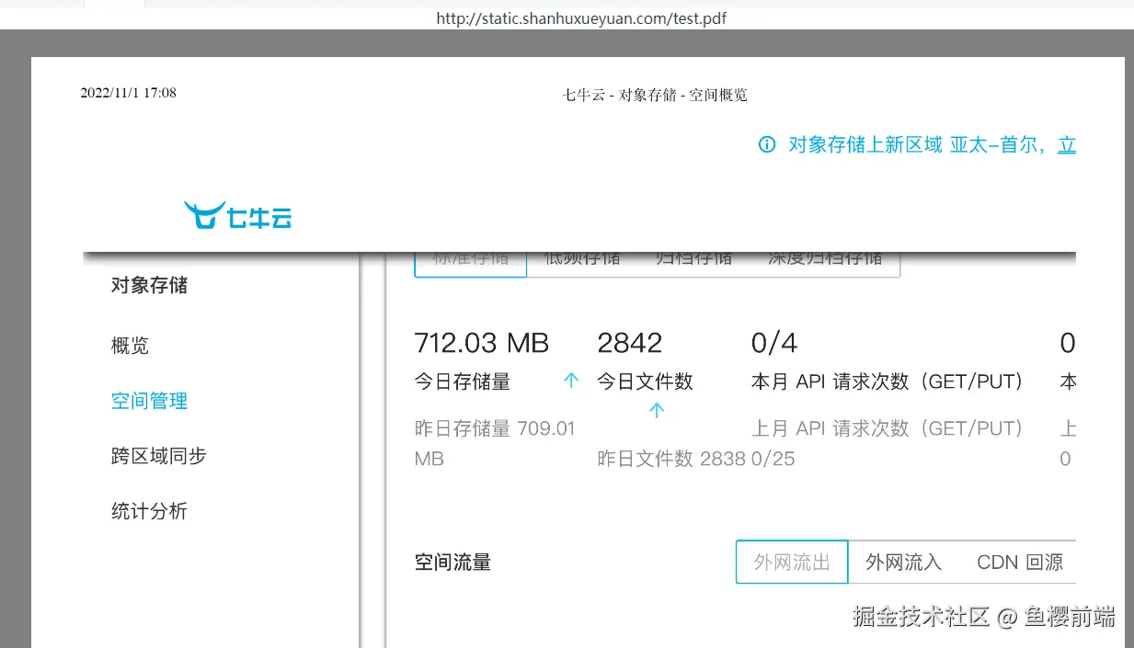Click the 昨日文件数 2838 text

point(671,458)
